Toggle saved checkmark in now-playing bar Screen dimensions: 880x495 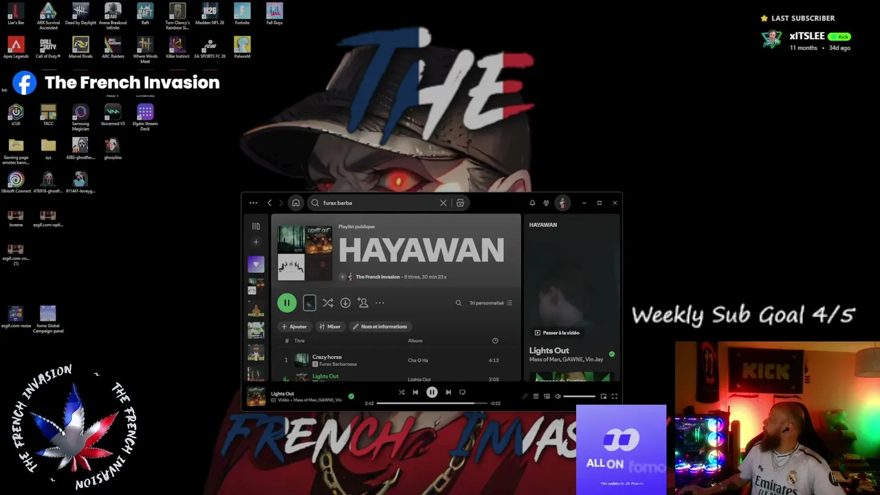tap(351, 397)
